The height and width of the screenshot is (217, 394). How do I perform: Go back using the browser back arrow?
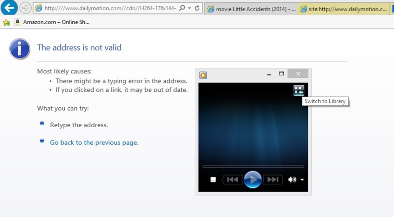point(9,8)
